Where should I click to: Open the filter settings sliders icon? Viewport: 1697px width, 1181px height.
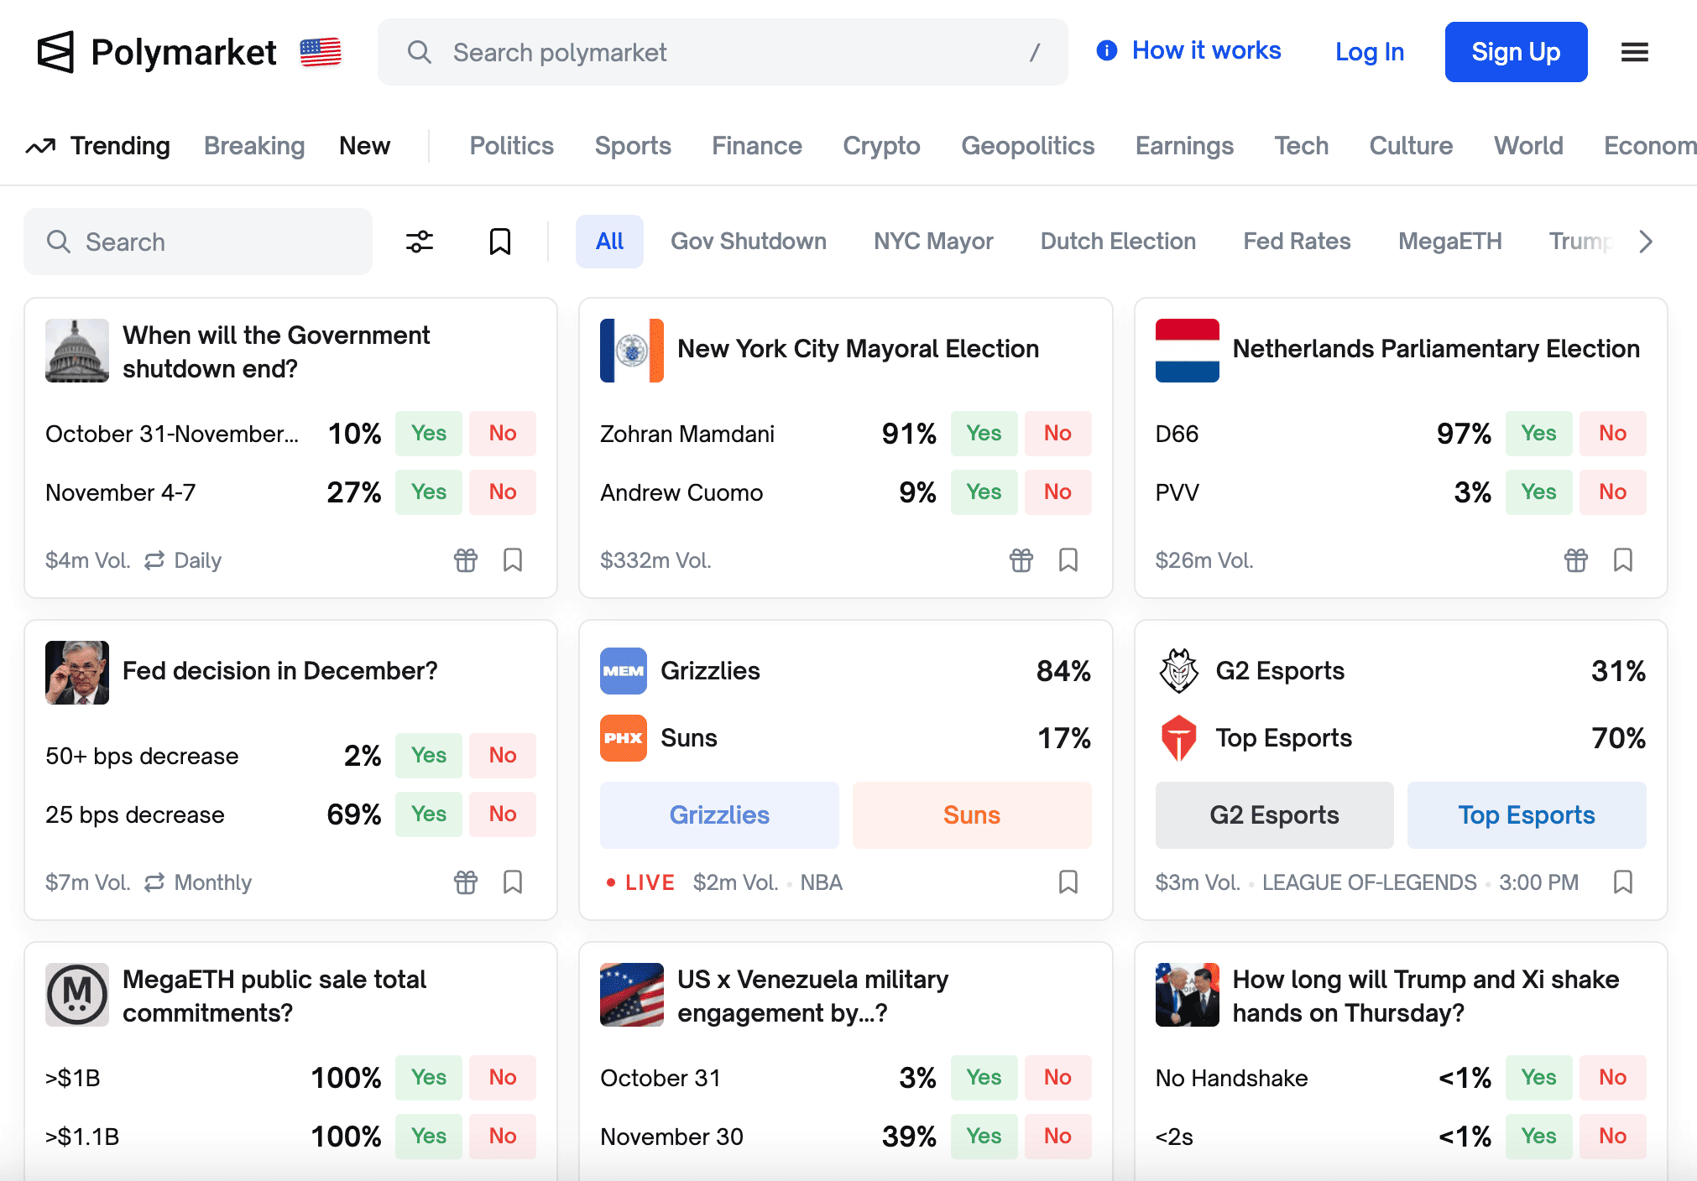pos(419,242)
